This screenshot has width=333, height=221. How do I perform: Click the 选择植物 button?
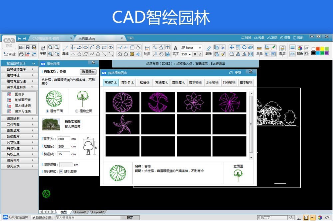pyautogui.click(x=88, y=72)
